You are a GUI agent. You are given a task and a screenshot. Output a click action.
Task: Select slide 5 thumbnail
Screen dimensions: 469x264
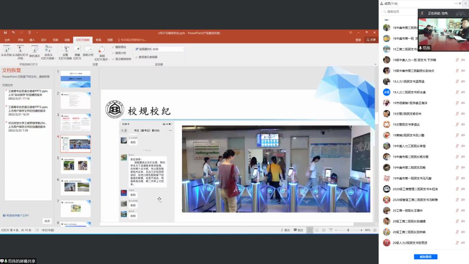(x=76, y=165)
